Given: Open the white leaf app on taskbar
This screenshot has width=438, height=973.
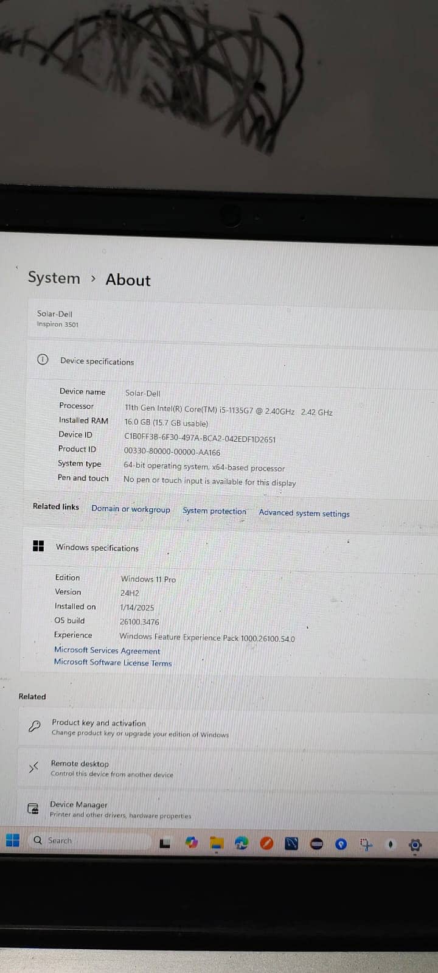Looking at the screenshot, I should (391, 844).
